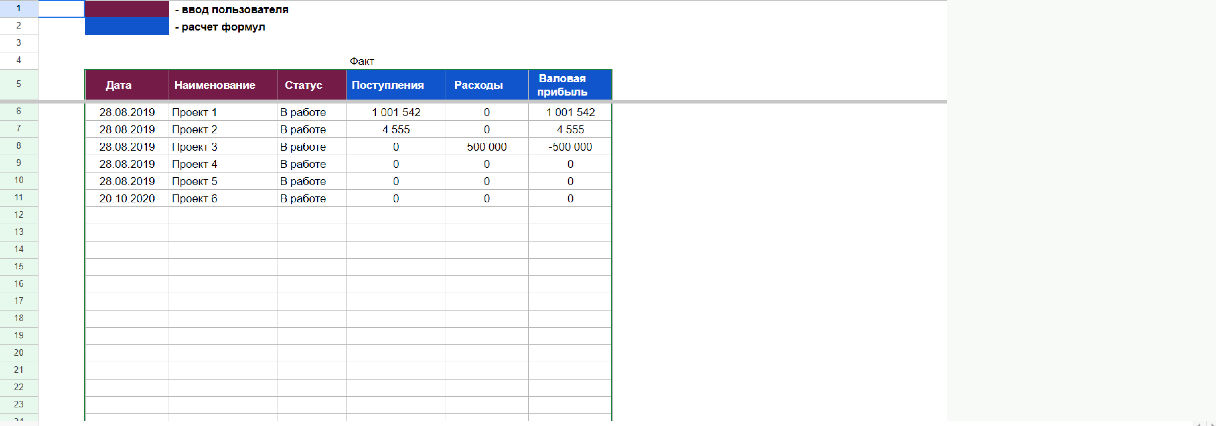1216x426 pixels.
Task: Select the 'Расходы' header cell
Action: coord(487,85)
